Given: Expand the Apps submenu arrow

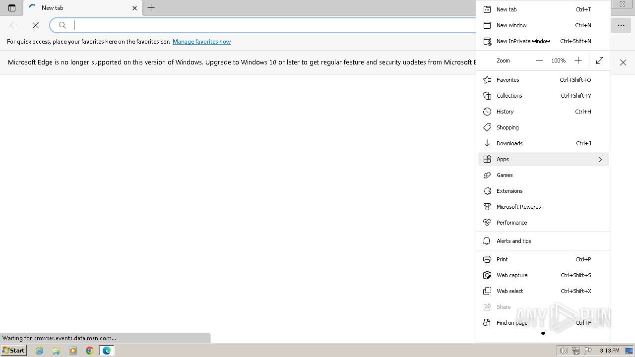Looking at the screenshot, I should pyautogui.click(x=600, y=159).
